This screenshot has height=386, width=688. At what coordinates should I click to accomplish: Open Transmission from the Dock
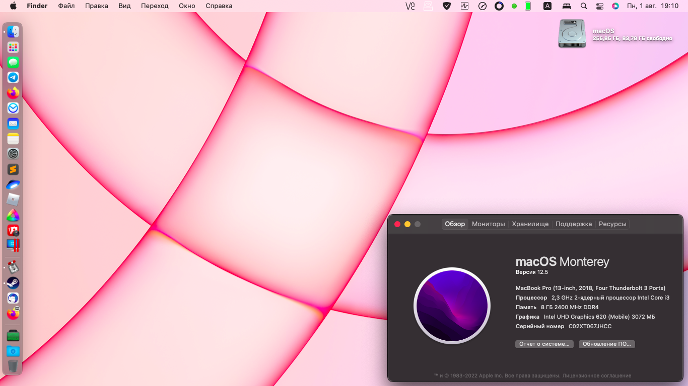(x=13, y=267)
